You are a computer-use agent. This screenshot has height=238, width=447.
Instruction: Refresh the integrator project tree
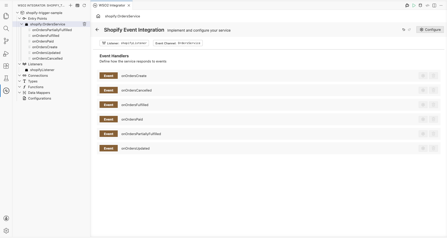pos(84,5)
